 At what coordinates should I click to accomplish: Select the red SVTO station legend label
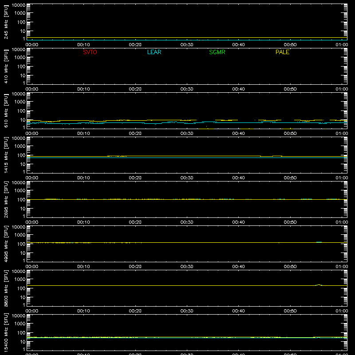pyautogui.click(x=90, y=52)
